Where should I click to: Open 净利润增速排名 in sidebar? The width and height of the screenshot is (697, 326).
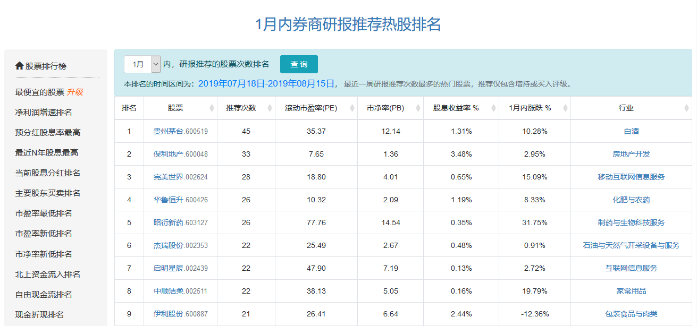click(x=44, y=112)
